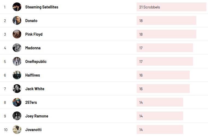Open the Jovanotti artist name link

coord(33,130)
